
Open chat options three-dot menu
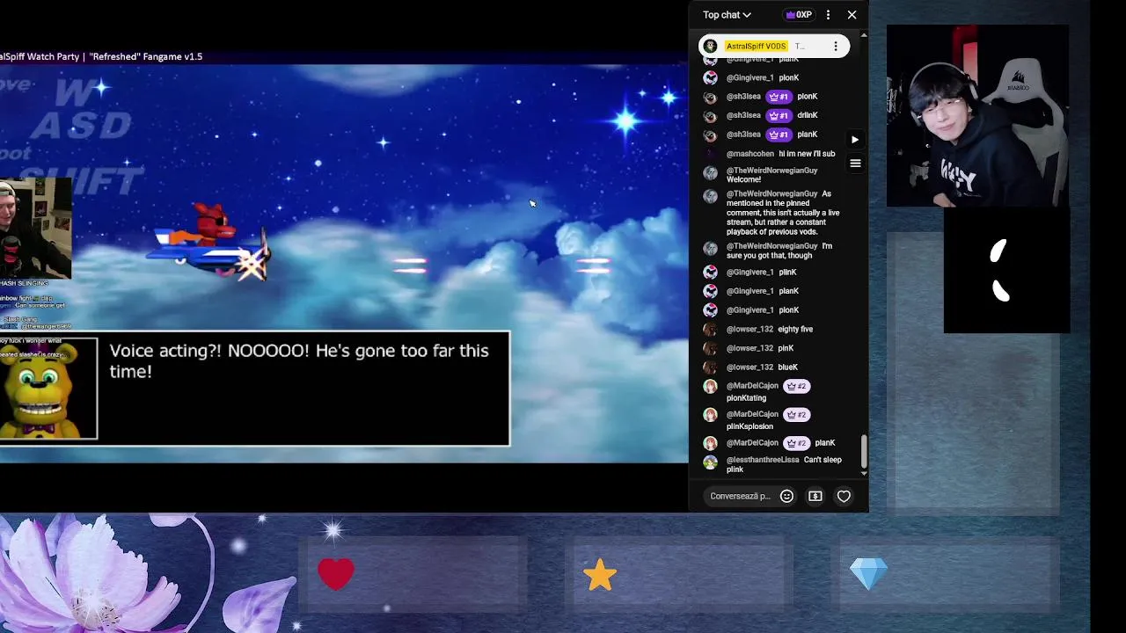(x=828, y=15)
